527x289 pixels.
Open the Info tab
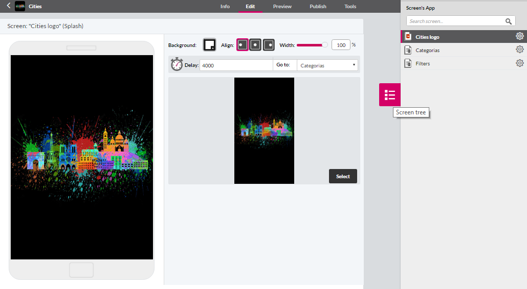(x=225, y=6)
